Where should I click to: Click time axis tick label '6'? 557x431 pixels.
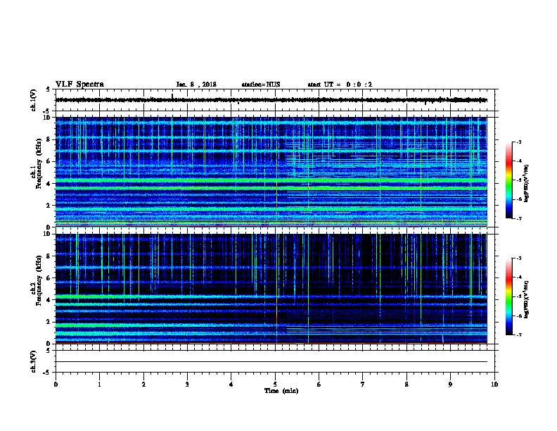[x=319, y=385]
